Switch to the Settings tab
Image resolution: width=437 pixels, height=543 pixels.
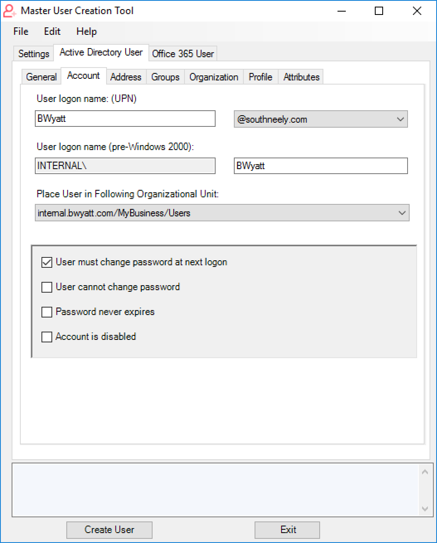pyautogui.click(x=34, y=54)
